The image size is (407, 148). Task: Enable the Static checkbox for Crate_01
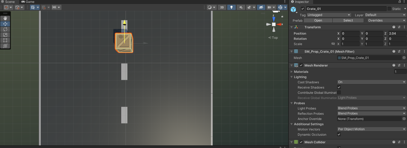click(389, 9)
